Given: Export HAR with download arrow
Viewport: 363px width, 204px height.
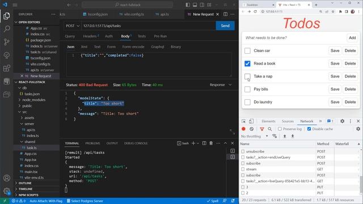Looking at the screenshot, I should tap(293, 136).
